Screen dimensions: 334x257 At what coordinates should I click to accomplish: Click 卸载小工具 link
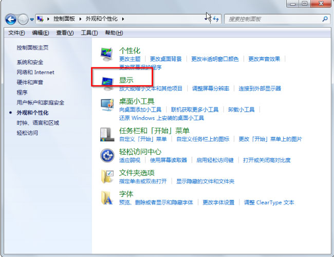click(242, 109)
